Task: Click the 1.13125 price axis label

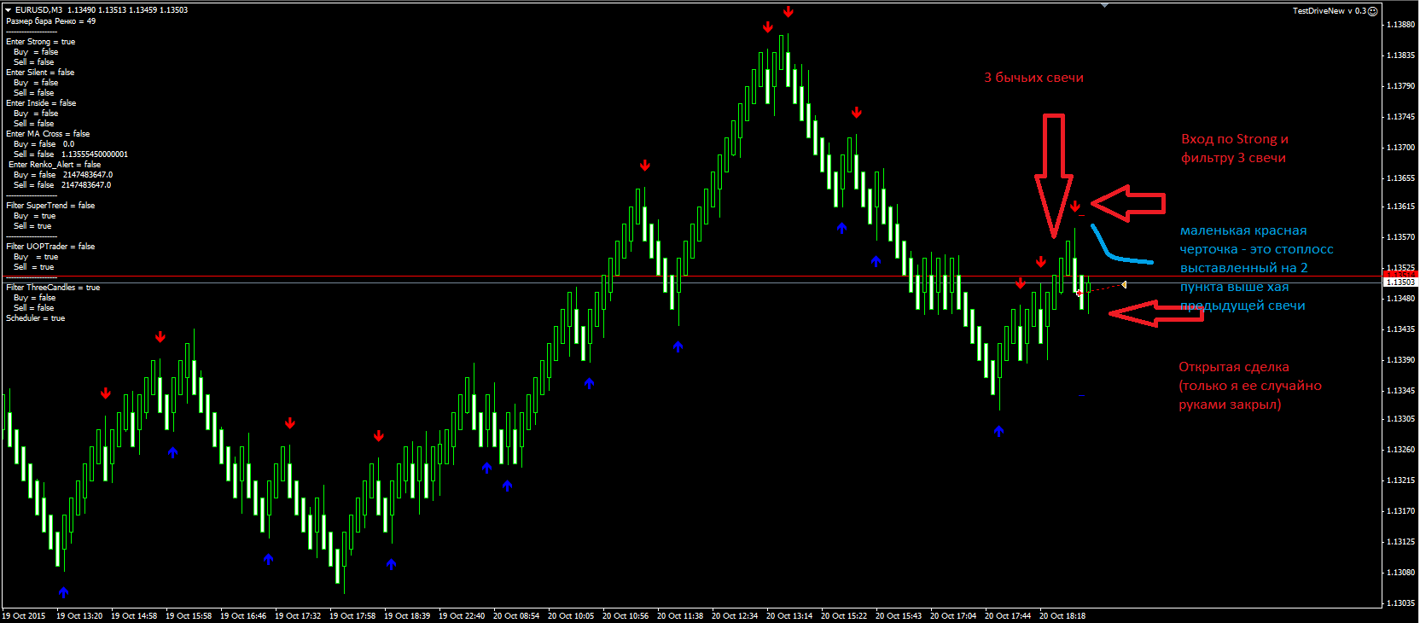Action: pos(1401,542)
